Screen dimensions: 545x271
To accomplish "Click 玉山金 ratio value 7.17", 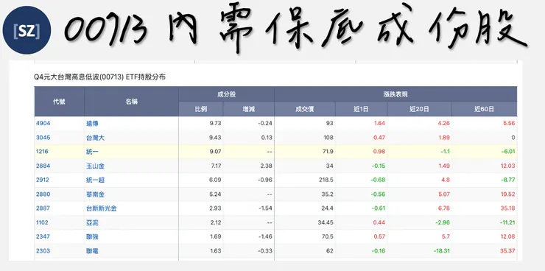I will click(216, 166).
